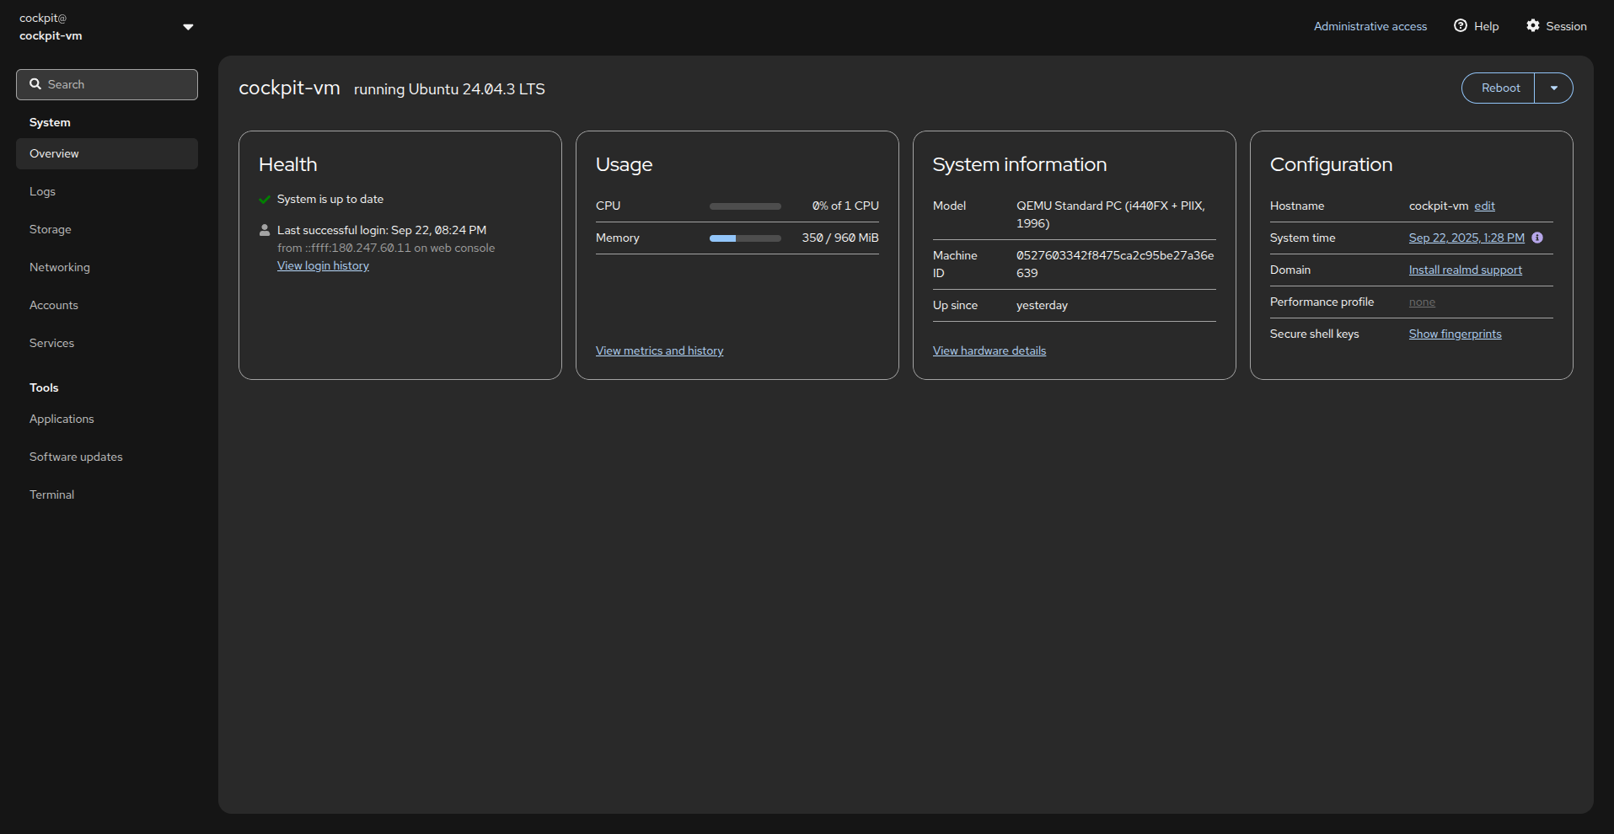Open the Storage section
1614x834 pixels.
pyautogui.click(x=107, y=229)
